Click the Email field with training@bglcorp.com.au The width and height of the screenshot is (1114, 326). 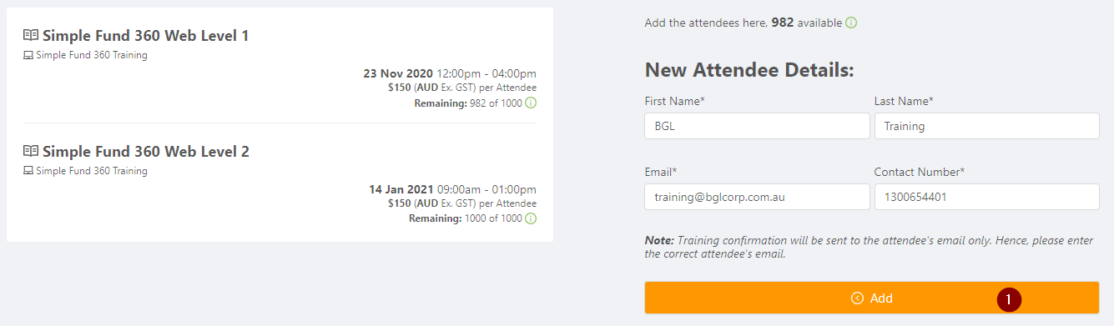pos(757,197)
